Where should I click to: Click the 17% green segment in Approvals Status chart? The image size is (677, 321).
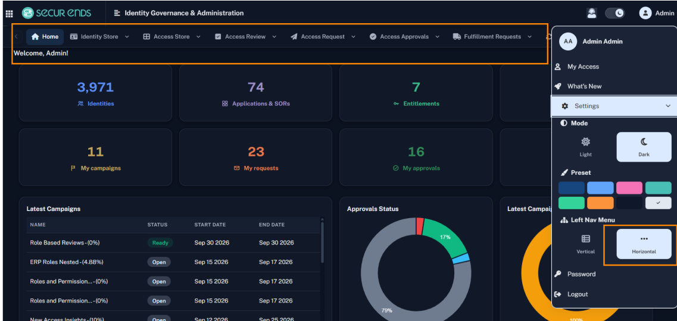tap(445, 237)
